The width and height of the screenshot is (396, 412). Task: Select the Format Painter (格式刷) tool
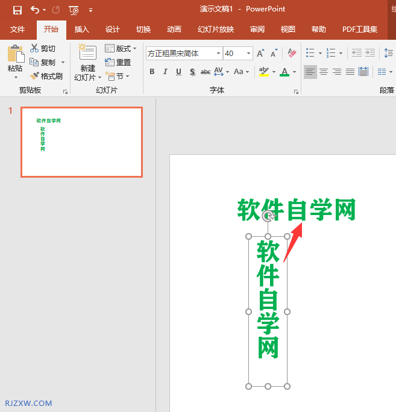[46, 76]
